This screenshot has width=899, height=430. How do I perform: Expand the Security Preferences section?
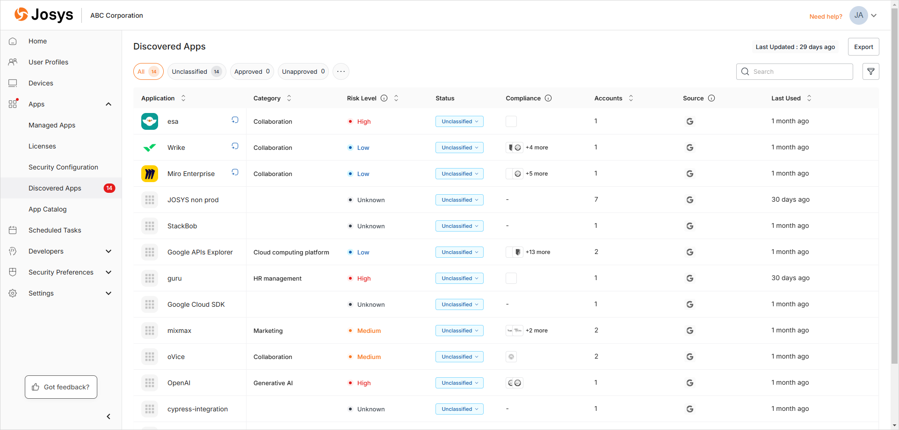[x=109, y=272]
